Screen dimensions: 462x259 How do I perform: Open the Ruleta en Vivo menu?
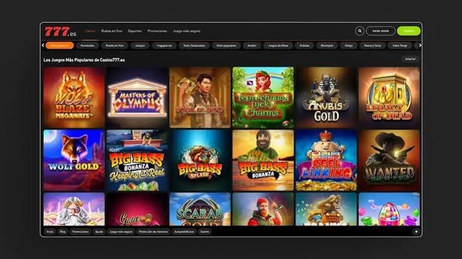click(111, 31)
